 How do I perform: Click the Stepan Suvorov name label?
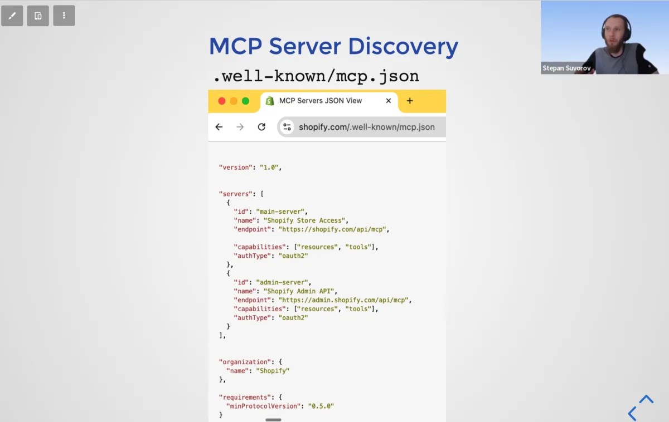pos(566,68)
